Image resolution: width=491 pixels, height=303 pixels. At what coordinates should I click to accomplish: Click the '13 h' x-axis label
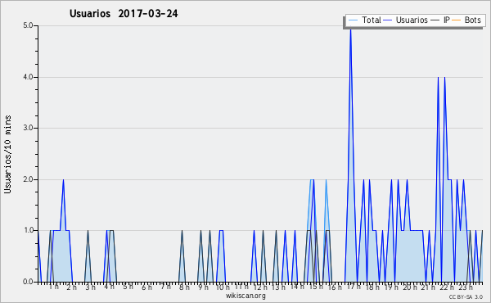(278, 287)
